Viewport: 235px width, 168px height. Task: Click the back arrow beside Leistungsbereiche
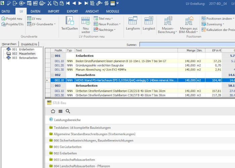(51, 119)
